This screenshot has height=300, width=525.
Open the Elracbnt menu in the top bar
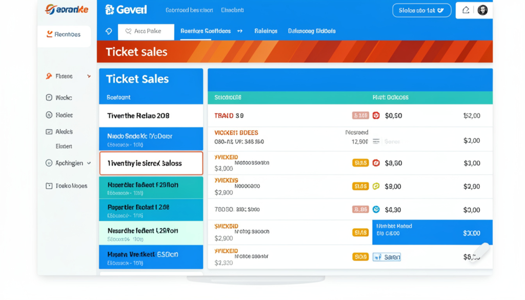(232, 9)
